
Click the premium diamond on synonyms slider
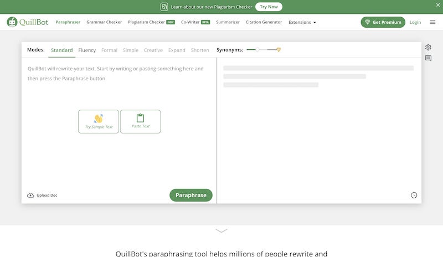pyautogui.click(x=279, y=50)
